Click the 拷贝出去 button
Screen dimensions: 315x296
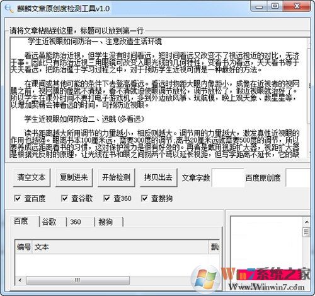[x=159, y=177]
